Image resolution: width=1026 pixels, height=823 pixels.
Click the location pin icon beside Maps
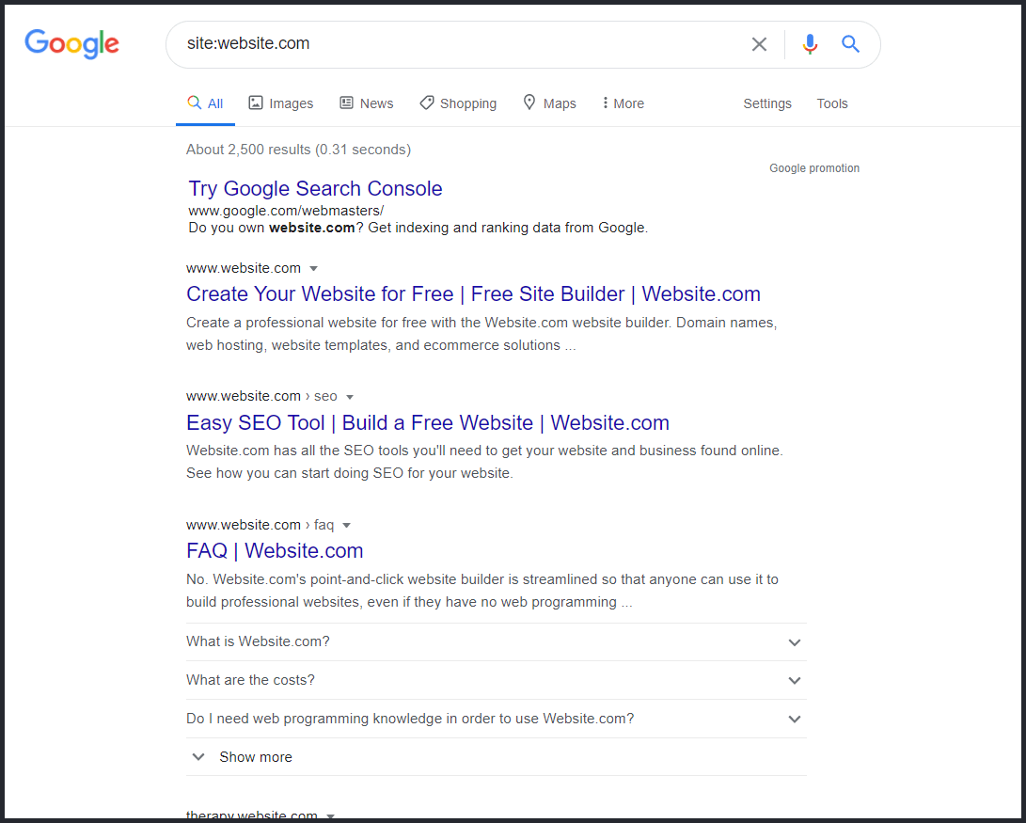pos(529,103)
